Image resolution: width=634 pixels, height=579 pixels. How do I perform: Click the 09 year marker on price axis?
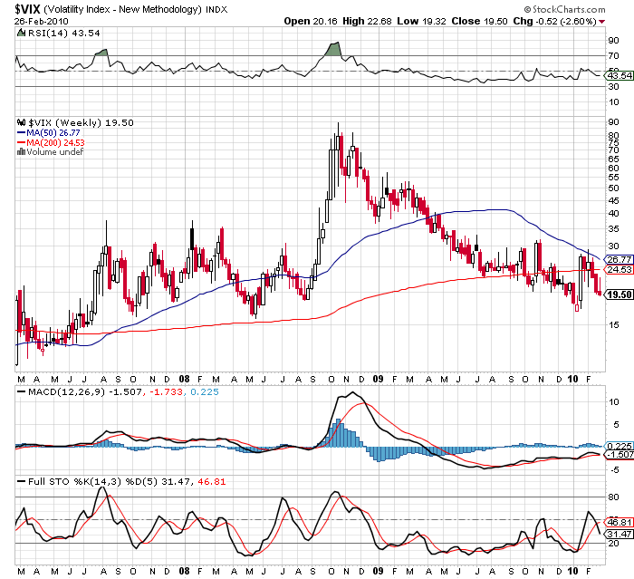click(x=378, y=379)
